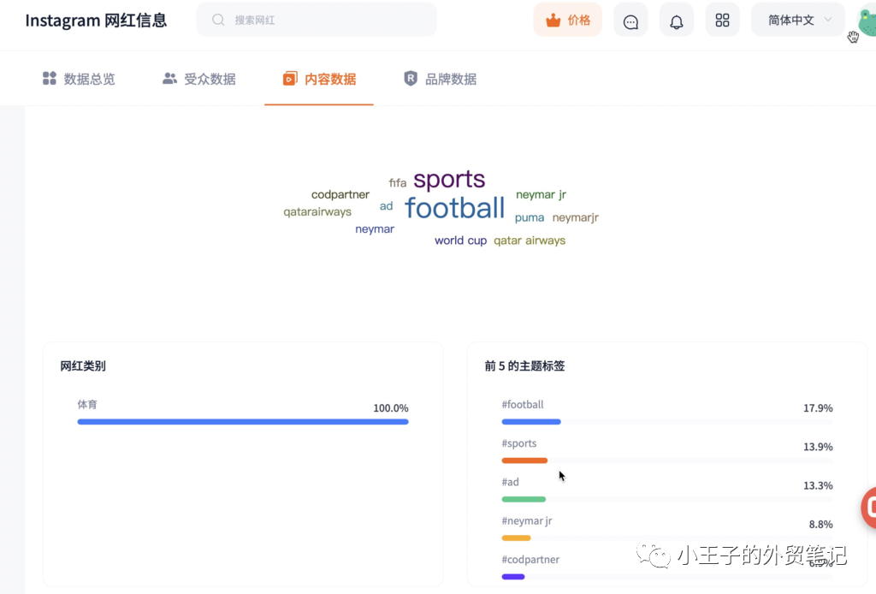876x594 pixels.
Task: Click the search magnifier icon
Action: click(x=218, y=21)
